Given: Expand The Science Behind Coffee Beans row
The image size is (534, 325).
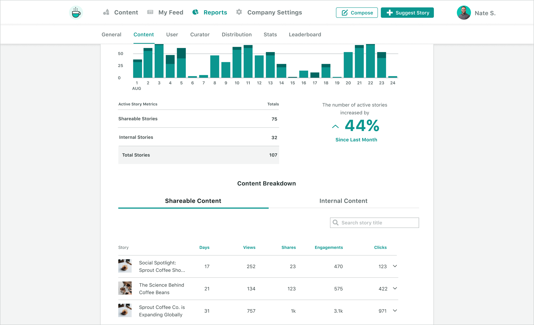Looking at the screenshot, I should point(395,288).
